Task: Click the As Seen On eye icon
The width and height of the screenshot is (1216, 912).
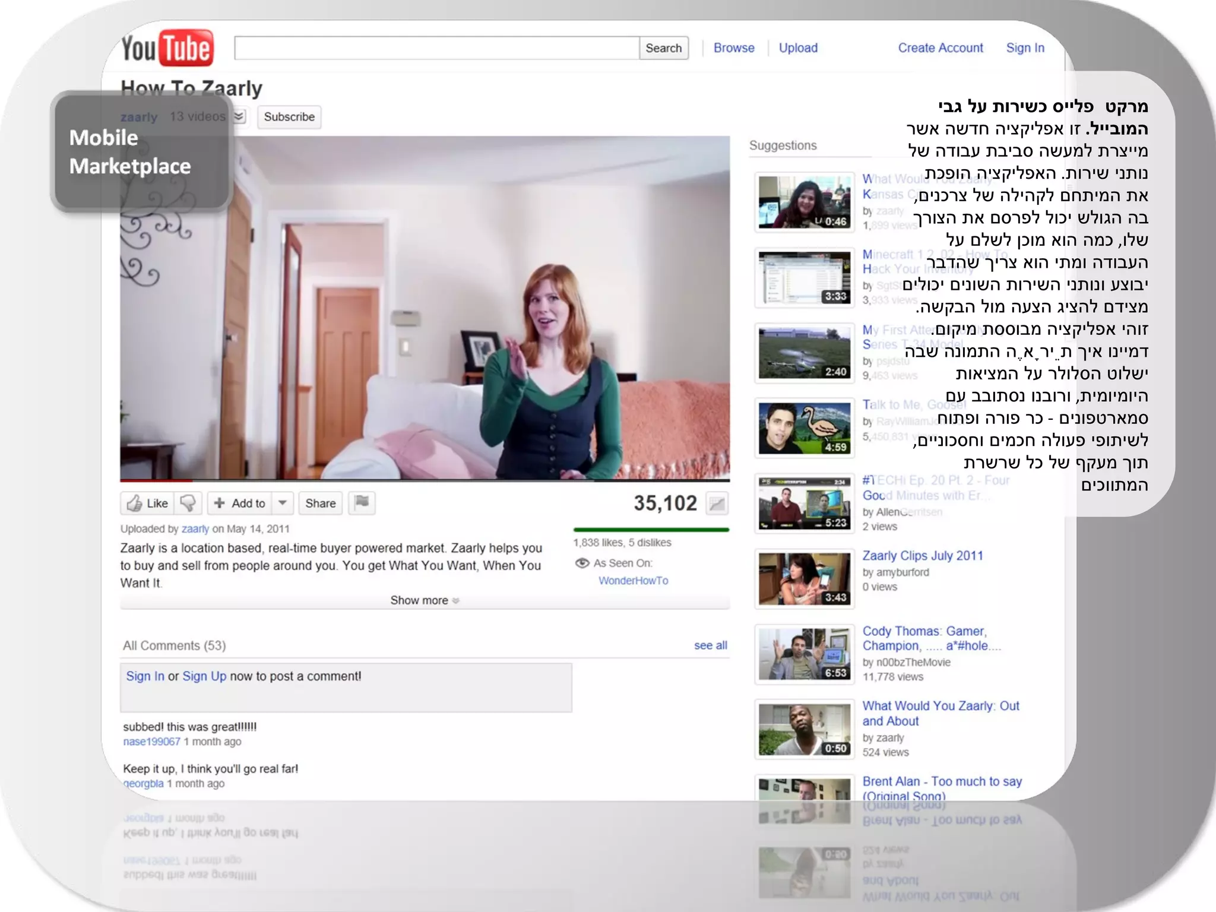Action: tap(582, 563)
